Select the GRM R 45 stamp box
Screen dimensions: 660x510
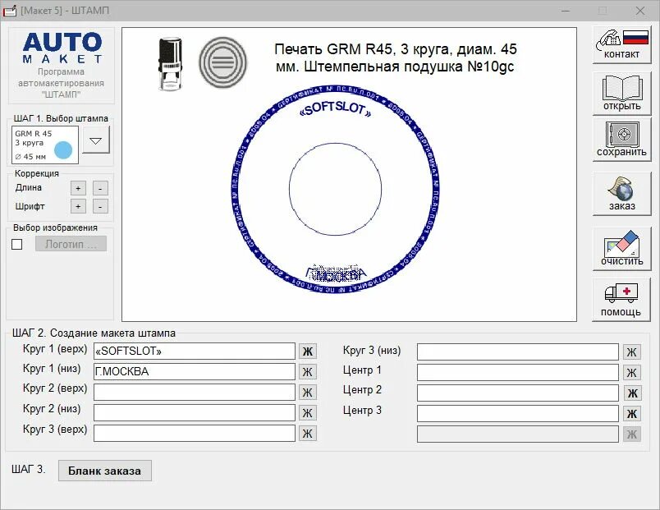coord(45,145)
